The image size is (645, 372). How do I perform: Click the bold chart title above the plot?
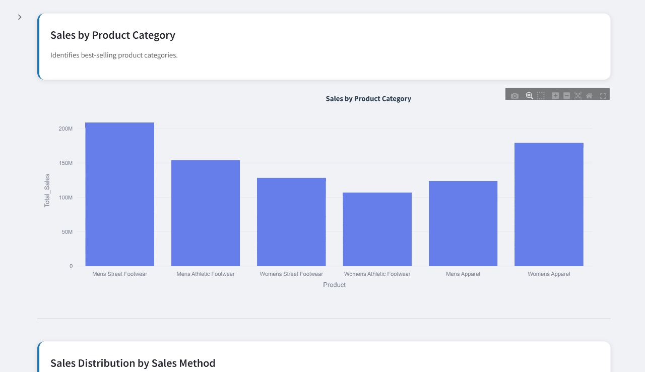(368, 99)
